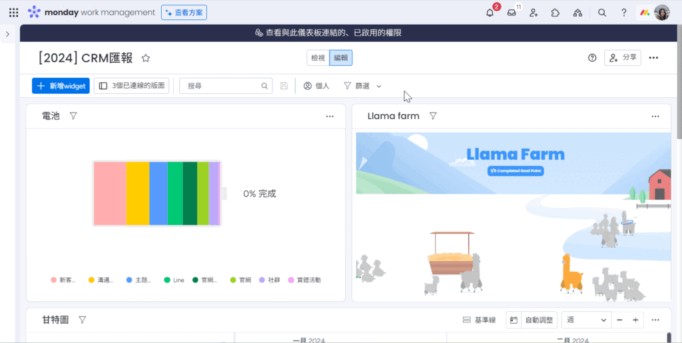Image resolution: width=682 pixels, height=343 pixels.
Task: Click the invite members icon in top bar
Action: [x=533, y=13]
